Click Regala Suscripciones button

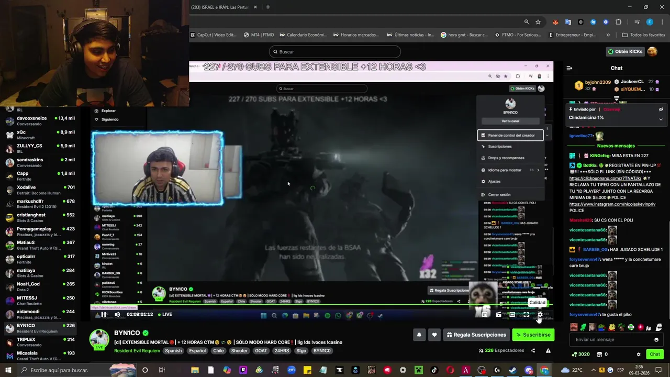point(476,335)
